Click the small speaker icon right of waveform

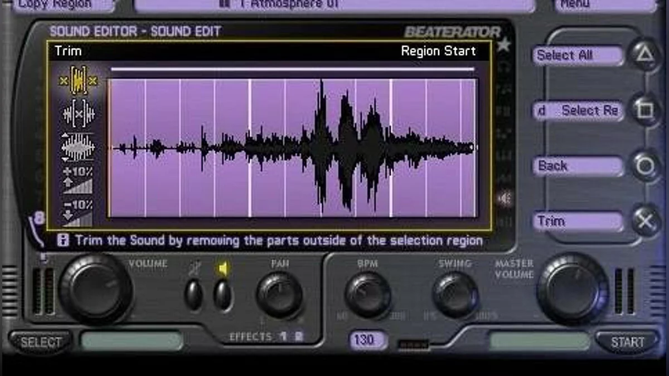point(503,198)
